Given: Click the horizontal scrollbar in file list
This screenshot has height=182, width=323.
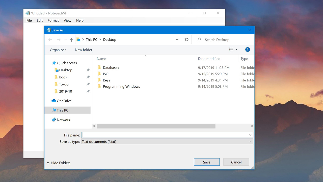Looking at the screenshot, I should [x=156, y=126].
